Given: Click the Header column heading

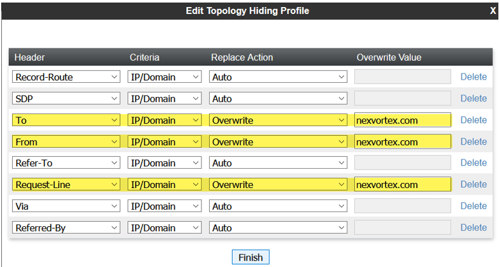Looking at the screenshot, I should [29, 57].
